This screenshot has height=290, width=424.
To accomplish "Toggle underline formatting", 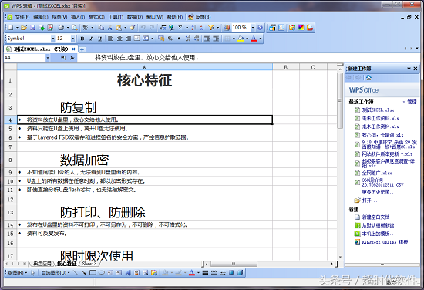I will 99,39.
